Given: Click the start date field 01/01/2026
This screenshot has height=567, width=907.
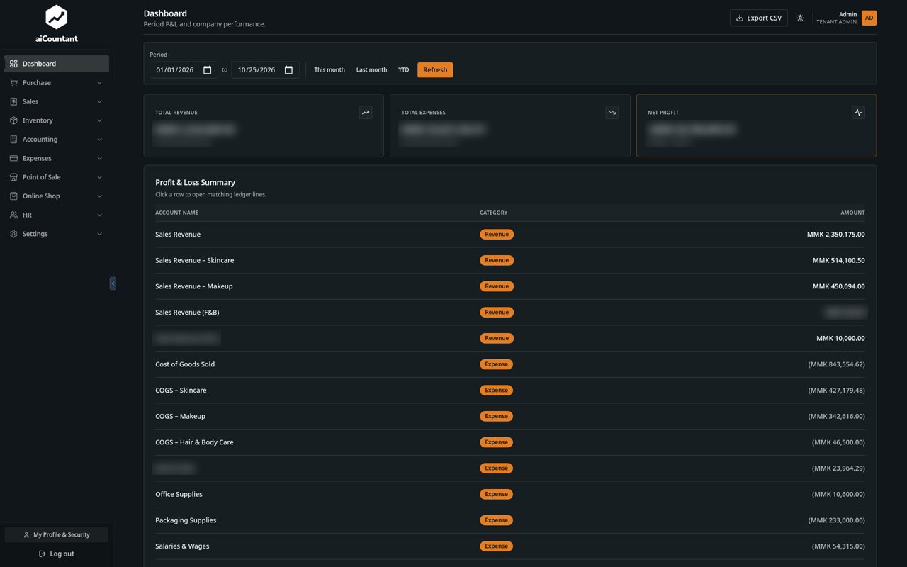Looking at the screenshot, I should pyautogui.click(x=184, y=70).
